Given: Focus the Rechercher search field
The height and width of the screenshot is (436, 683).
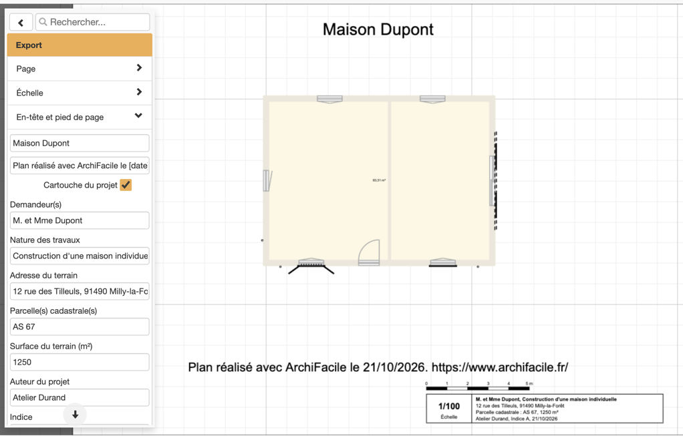Looking at the screenshot, I should 92,22.
